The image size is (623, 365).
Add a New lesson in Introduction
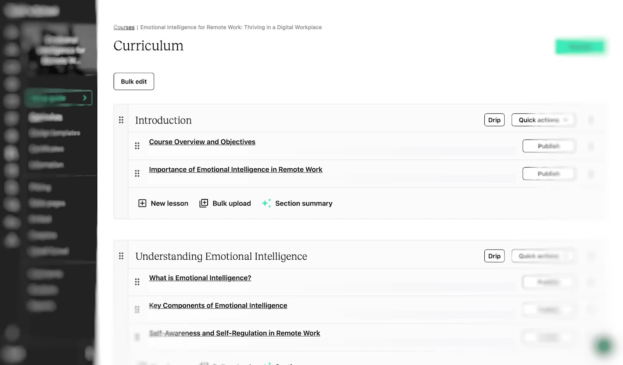[x=163, y=203]
